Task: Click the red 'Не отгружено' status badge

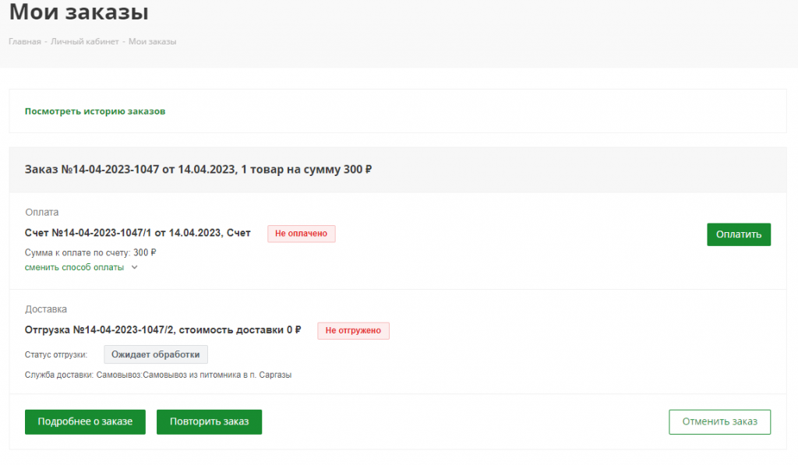Action: coord(352,330)
